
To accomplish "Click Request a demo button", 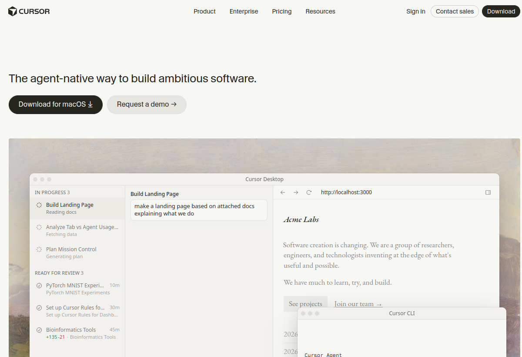I will (x=147, y=104).
